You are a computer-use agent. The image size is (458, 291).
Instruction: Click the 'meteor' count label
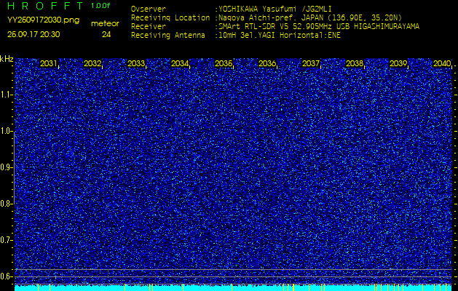click(105, 24)
